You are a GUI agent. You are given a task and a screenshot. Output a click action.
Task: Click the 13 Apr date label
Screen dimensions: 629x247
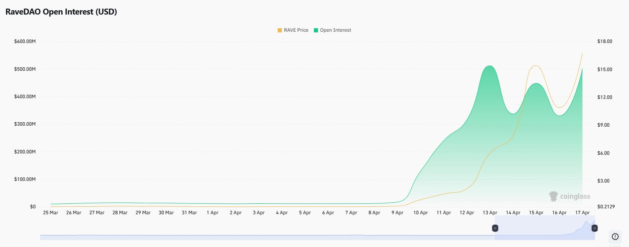coord(490,213)
